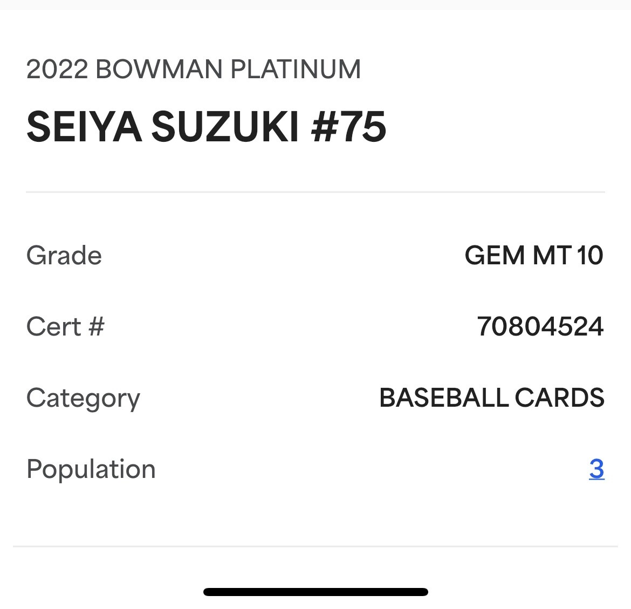The image size is (631, 609).
Task: Tap the divider line below Population row
Action: pyautogui.click(x=315, y=546)
